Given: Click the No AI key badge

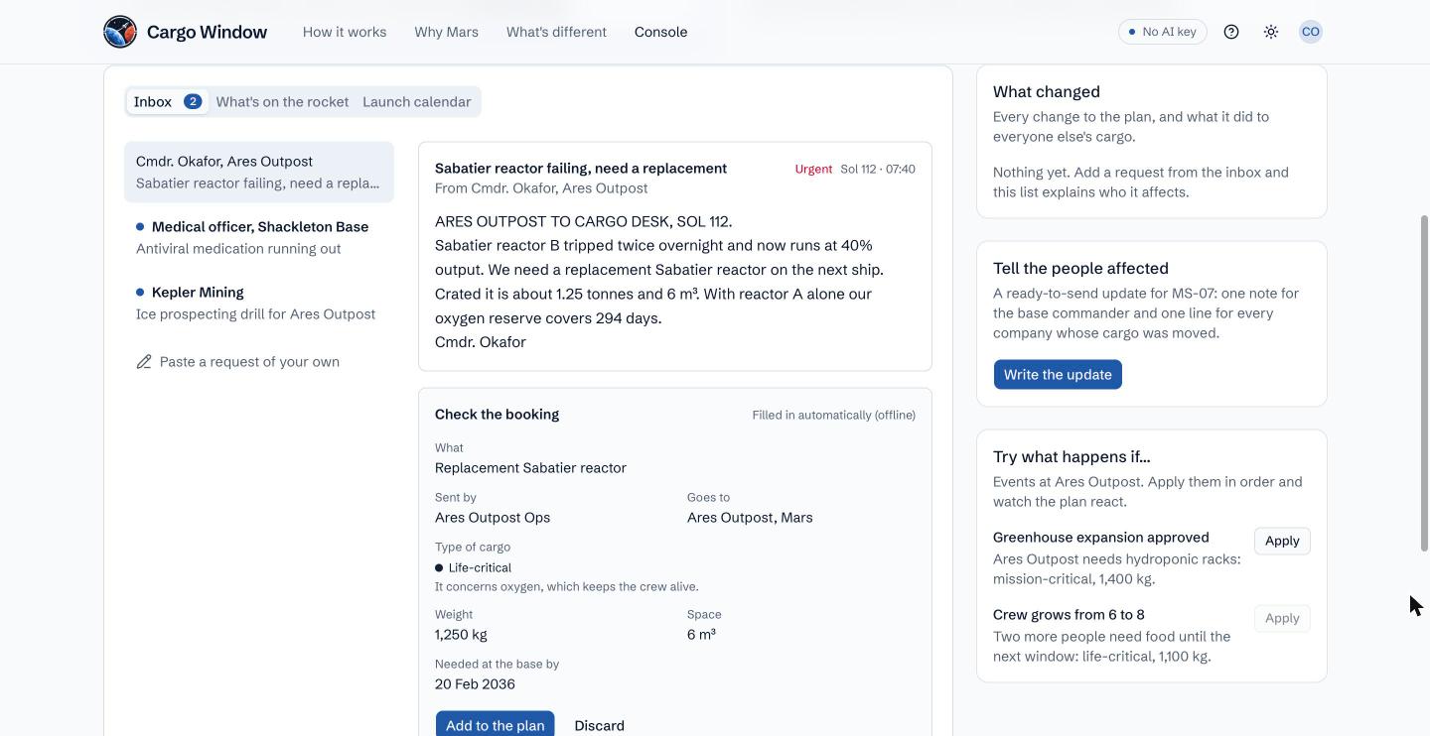Looking at the screenshot, I should [1163, 32].
